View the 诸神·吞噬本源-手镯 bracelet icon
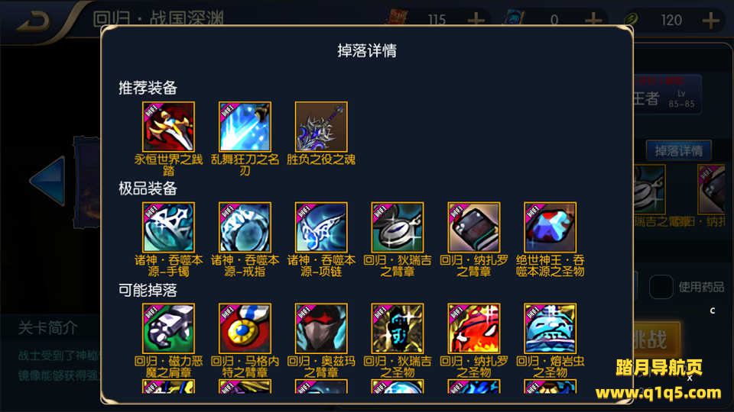734x412 pixels. (168, 227)
